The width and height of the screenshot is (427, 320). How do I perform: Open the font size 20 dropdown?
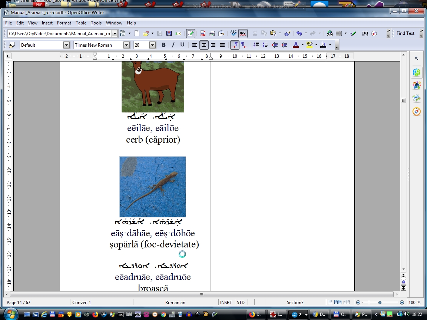[152, 45]
